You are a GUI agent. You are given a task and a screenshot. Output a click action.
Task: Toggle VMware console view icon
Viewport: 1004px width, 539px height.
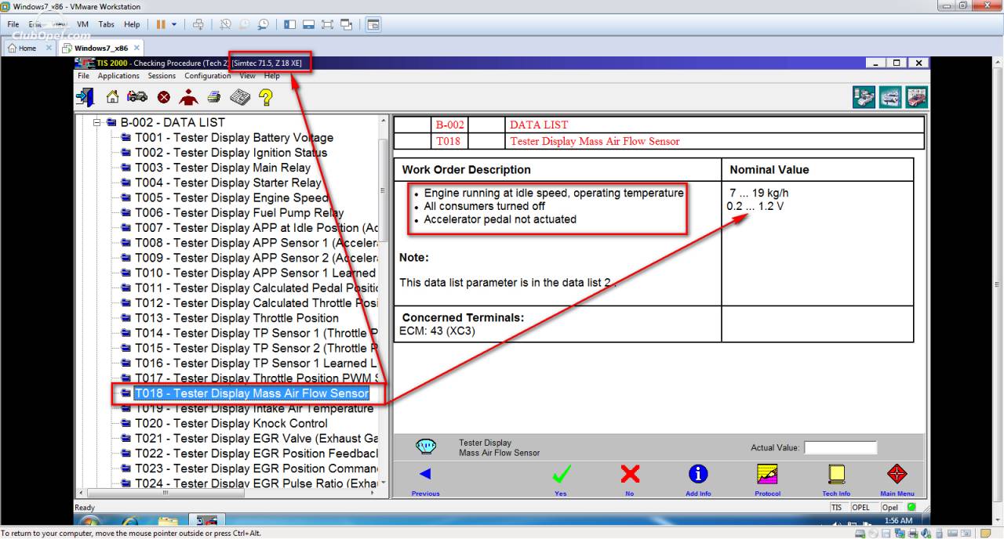[373, 24]
